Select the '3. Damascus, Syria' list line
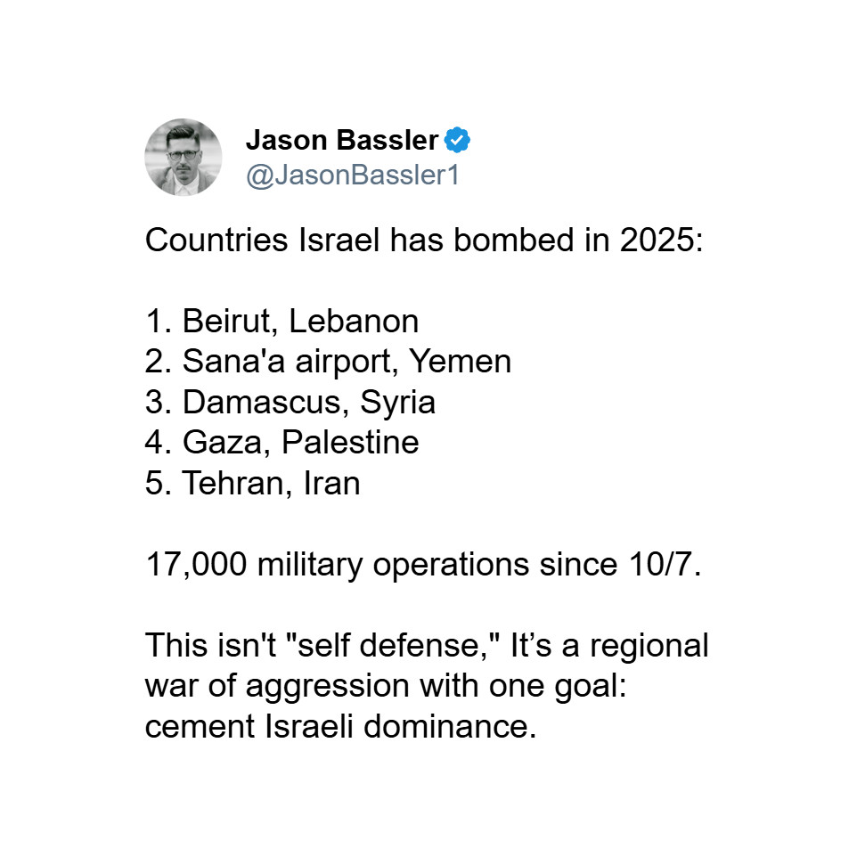The width and height of the screenshot is (865, 865). click(290, 402)
